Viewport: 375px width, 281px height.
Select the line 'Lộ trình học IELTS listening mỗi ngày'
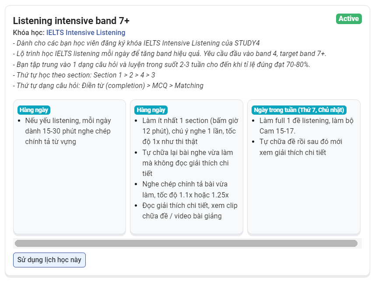(170, 53)
